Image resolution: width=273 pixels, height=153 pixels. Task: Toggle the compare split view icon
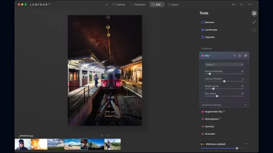click(234, 5)
